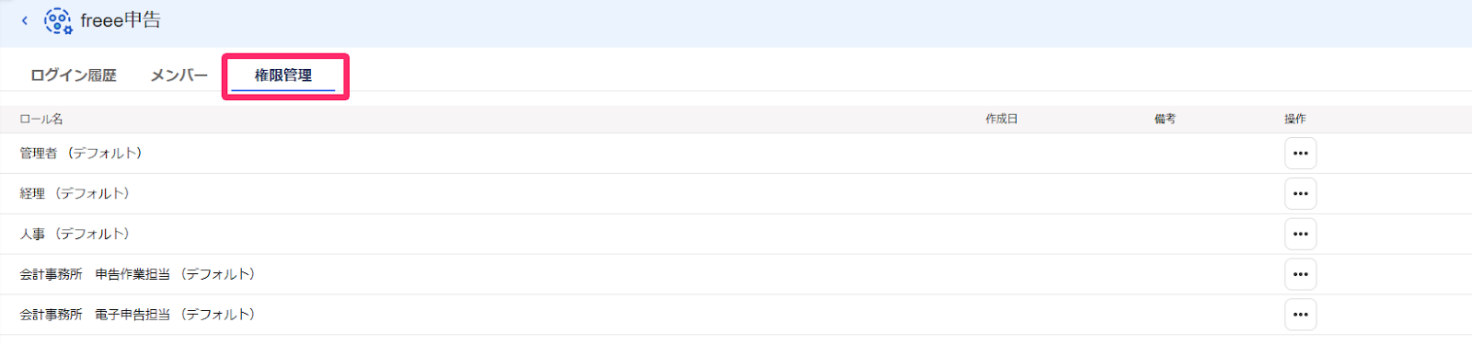1472x345 pixels.
Task: Click the freee申告 app logo icon
Action: (x=58, y=20)
